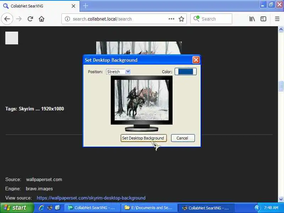The image size is (284, 213).
Task: Toggle the browser sidebar icon
Action: (x=263, y=19)
